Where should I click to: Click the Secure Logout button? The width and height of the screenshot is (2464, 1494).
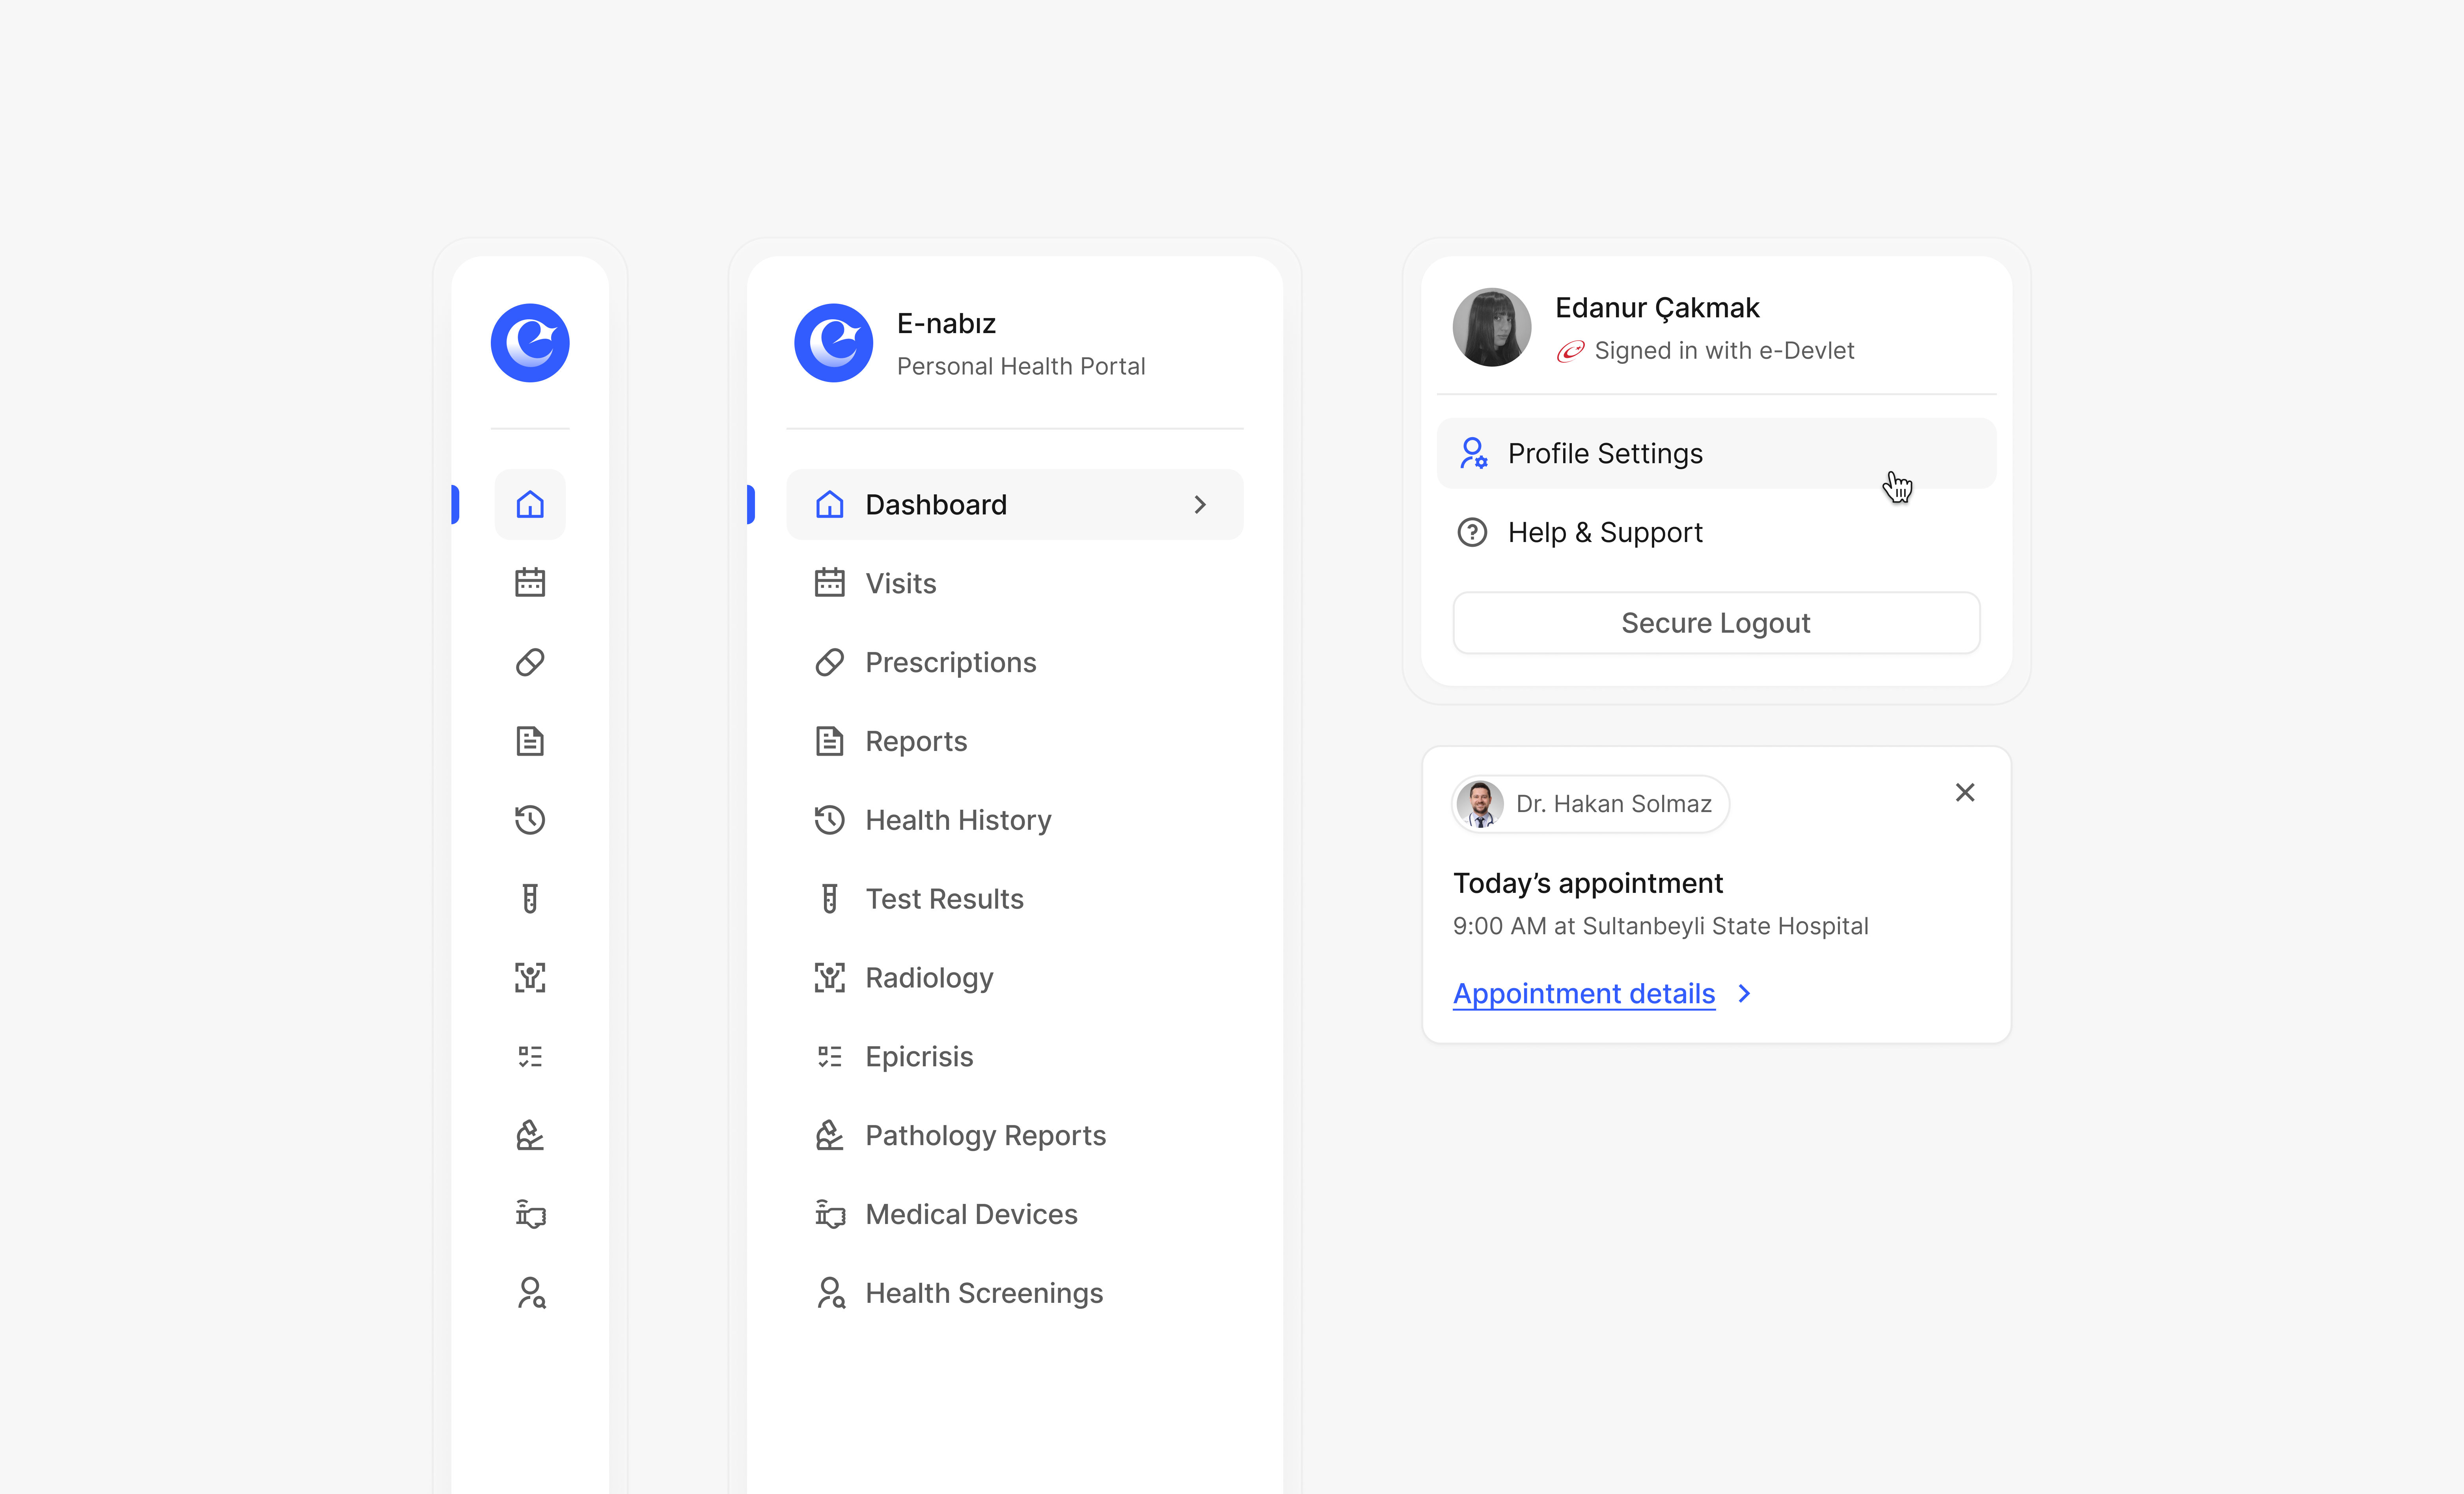point(1715,622)
